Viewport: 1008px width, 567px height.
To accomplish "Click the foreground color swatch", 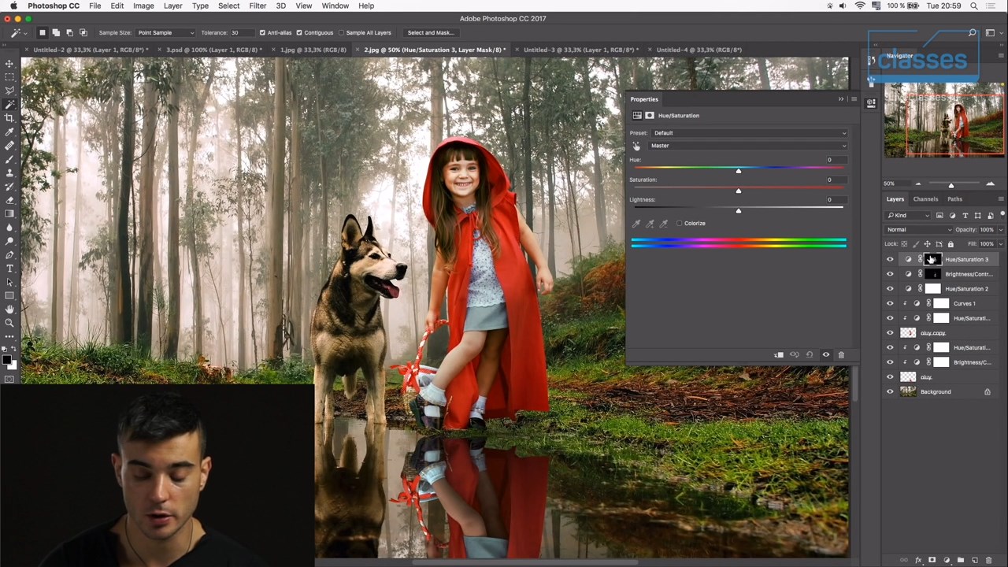I will (x=6, y=361).
